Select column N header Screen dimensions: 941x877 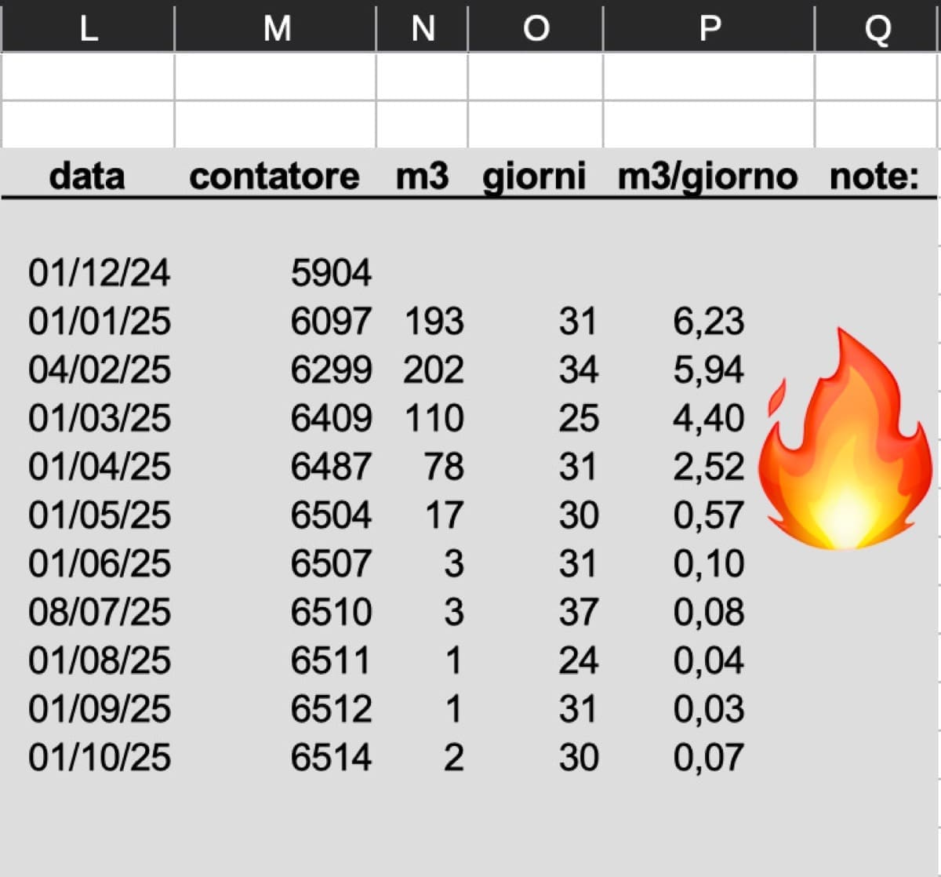[x=423, y=28]
